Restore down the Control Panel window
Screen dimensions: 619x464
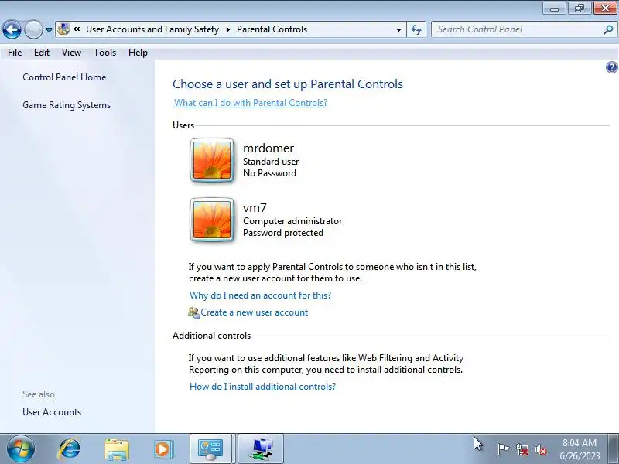[580, 9]
